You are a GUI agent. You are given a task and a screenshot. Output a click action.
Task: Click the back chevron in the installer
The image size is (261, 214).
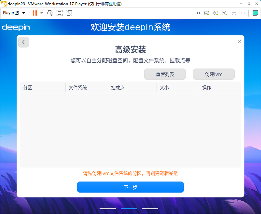pyautogui.click(x=23, y=42)
